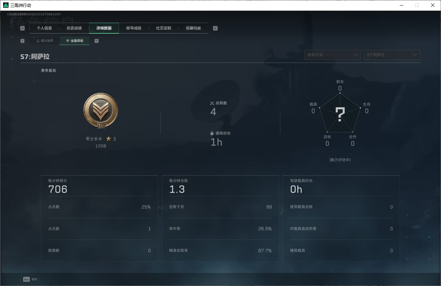Image resolution: width=441 pixels, height=286 pixels.
Task: Click the Q key hint before the tabs
Action: pos(22,28)
